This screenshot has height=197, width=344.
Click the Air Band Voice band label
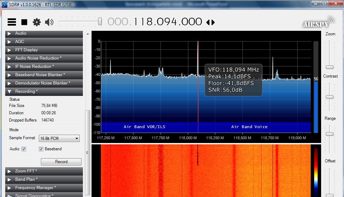point(249,127)
